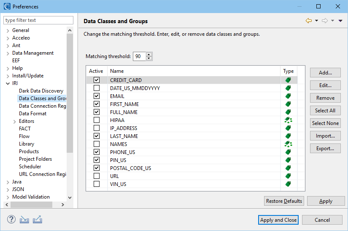Viewport: 348px width, 231px height.
Task: Click the type filter text field
Action: pyautogui.click(x=38, y=20)
